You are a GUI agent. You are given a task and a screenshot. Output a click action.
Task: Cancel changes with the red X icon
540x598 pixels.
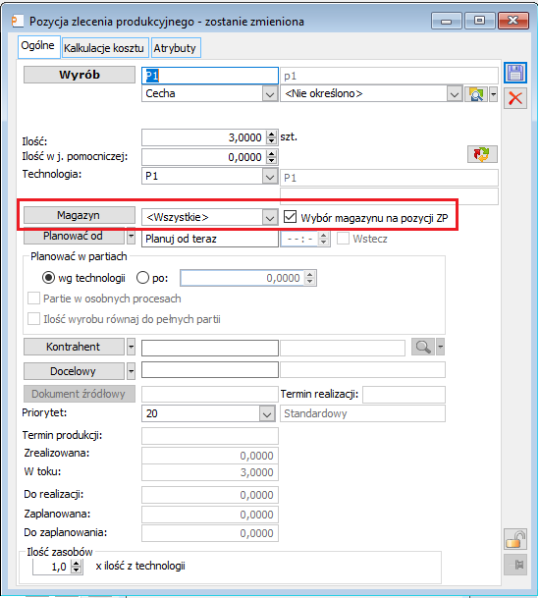pos(515,98)
